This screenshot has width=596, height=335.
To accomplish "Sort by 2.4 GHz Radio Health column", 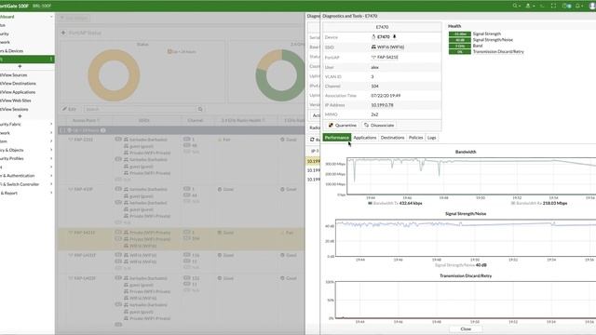I will (x=243, y=120).
